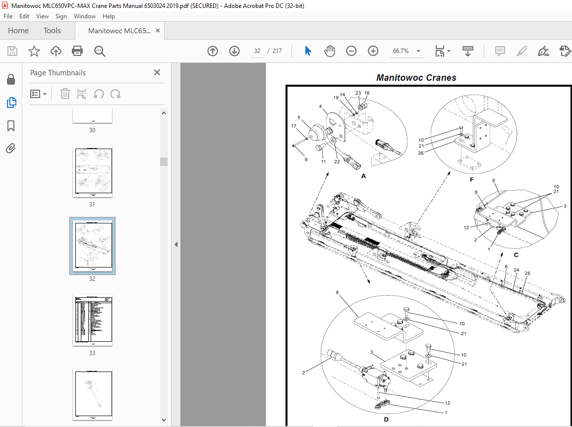The width and height of the screenshot is (572, 427).
Task: Open the Help menu
Action: pyautogui.click(x=109, y=16)
